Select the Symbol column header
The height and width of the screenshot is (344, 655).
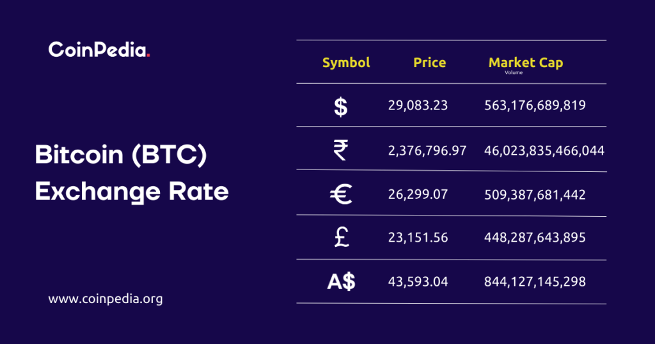[346, 63]
